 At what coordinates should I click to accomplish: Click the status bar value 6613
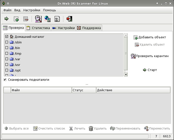[167, 136]
